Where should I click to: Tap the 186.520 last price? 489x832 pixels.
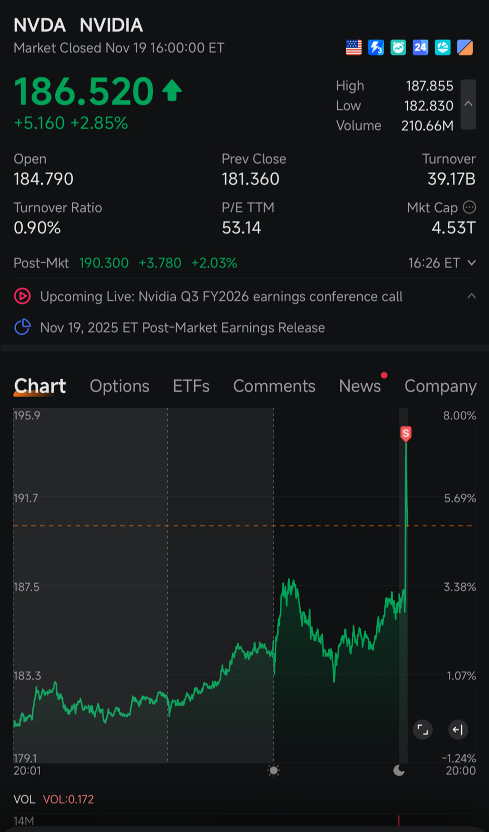tap(84, 91)
